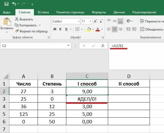This screenshot has height=133, width=164.
Task: Select cell with value 125
Action: point(24,114)
